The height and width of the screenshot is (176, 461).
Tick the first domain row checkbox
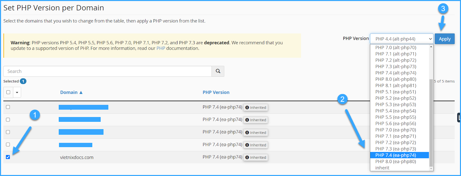(x=8, y=107)
